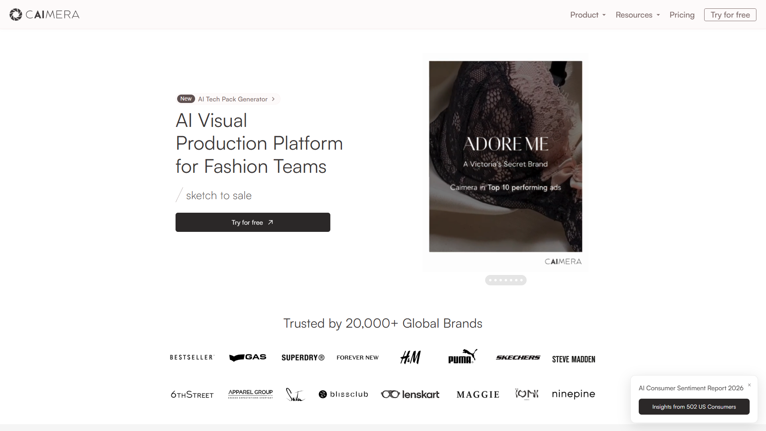Open the Pricing page
Viewport: 766px width, 431px height.
[x=682, y=15]
